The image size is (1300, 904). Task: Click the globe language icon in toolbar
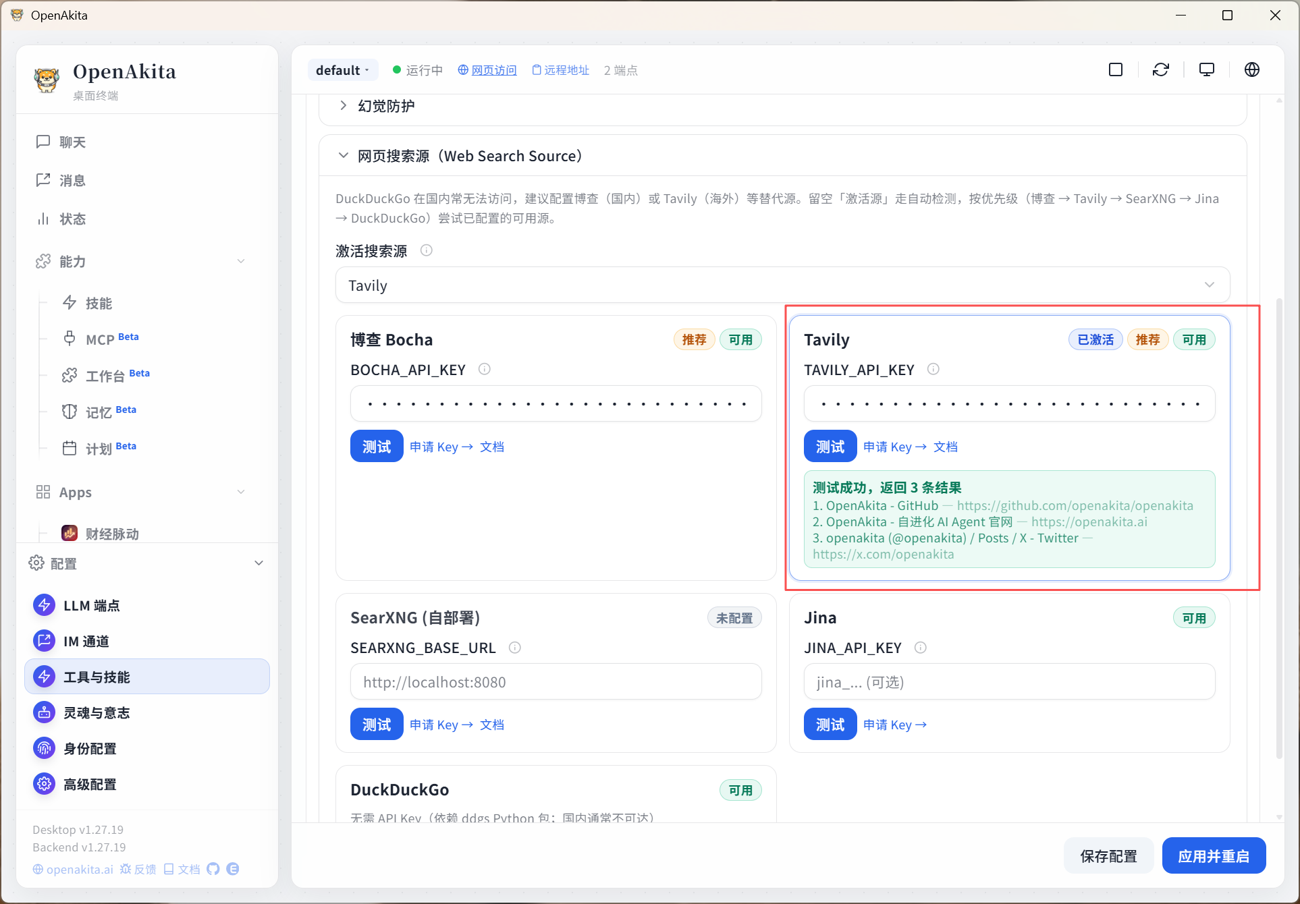click(1252, 69)
